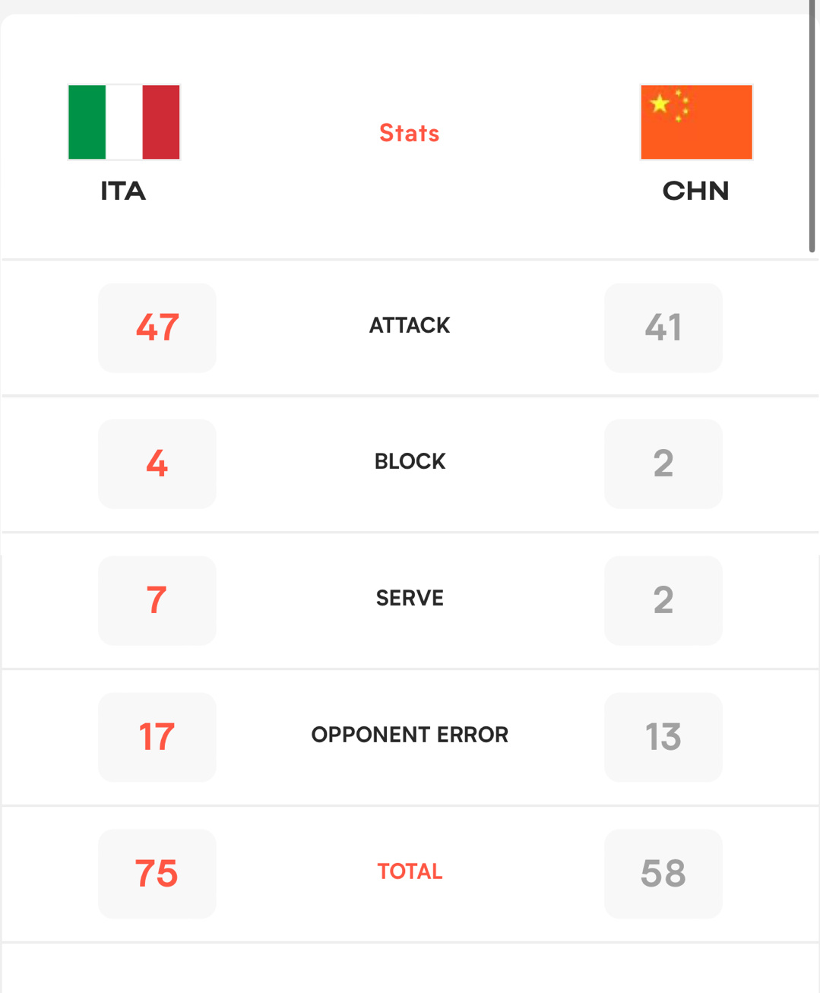Click the Italy flag icon
This screenshot has height=993, width=820.
pyautogui.click(x=124, y=122)
